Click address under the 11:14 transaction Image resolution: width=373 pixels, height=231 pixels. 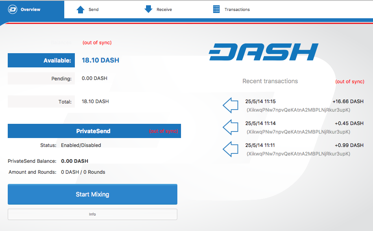click(x=298, y=132)
